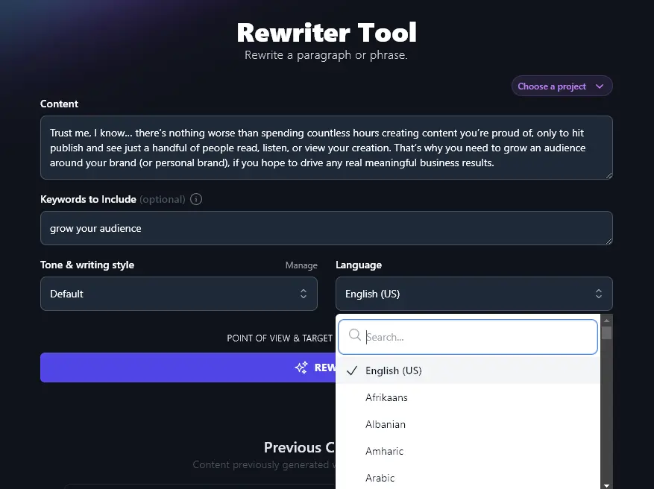The width and height of the screenshot is (654, 489).
Task: Select Afrikaans from the language list
Action: (x=386, y=397)
